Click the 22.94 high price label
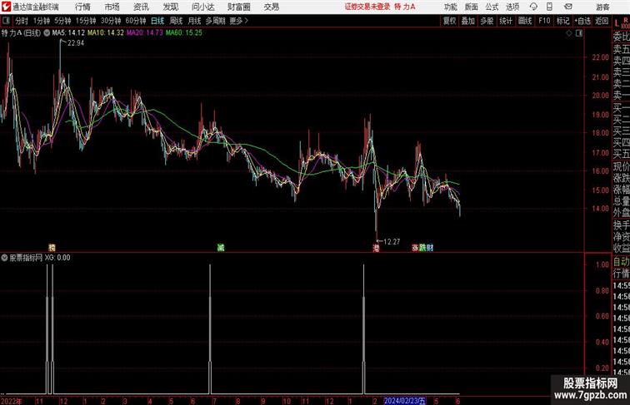Viewport: 630px width, 405px height. pyautogui.click(x=76, y=43)
